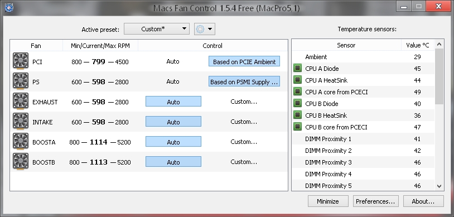Click the INTAKE fan name label

coord(42,122)
